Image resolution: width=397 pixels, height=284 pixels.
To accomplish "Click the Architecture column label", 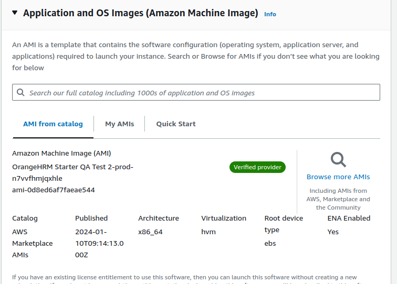I will 159,219.
